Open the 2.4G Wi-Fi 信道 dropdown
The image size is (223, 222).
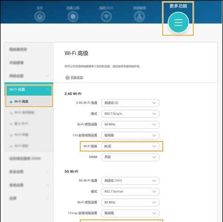(x=130, y=103)
